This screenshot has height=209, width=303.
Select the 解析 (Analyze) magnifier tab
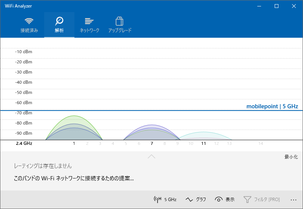(x=59, y=25)
